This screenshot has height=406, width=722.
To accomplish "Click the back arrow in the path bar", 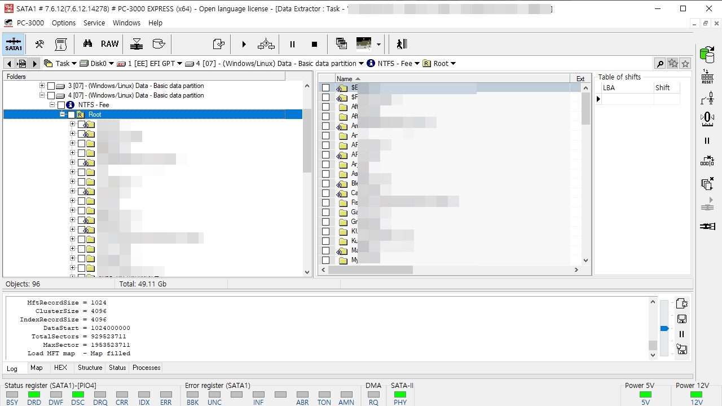I will 9,64.
